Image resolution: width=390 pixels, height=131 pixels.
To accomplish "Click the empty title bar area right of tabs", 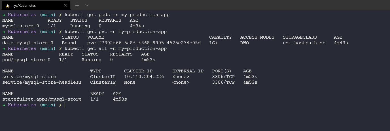I will pyautogui.click(x=227, y=5).
